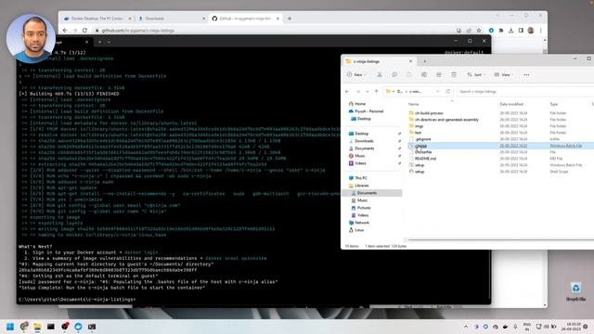Add a new terminal tab
The width and height of the screenshot is (594, 334).
coord(99,42)
